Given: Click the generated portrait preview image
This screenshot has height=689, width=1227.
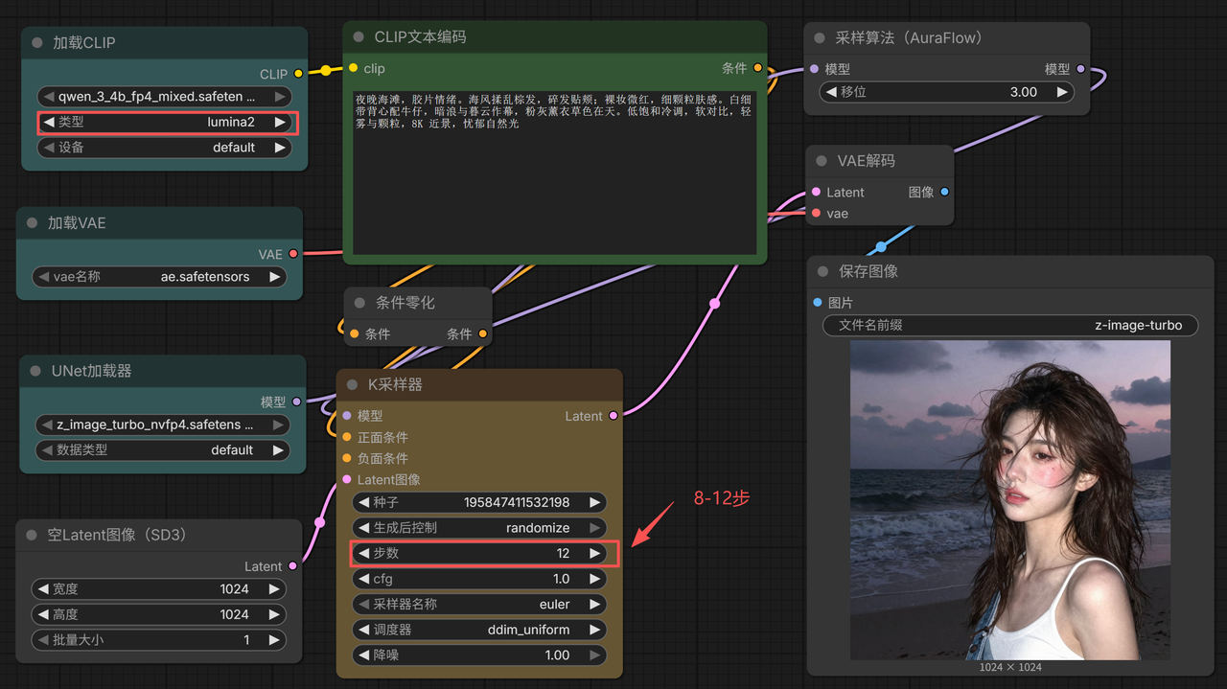Looking at the screenshot, I should [1009, 498].
